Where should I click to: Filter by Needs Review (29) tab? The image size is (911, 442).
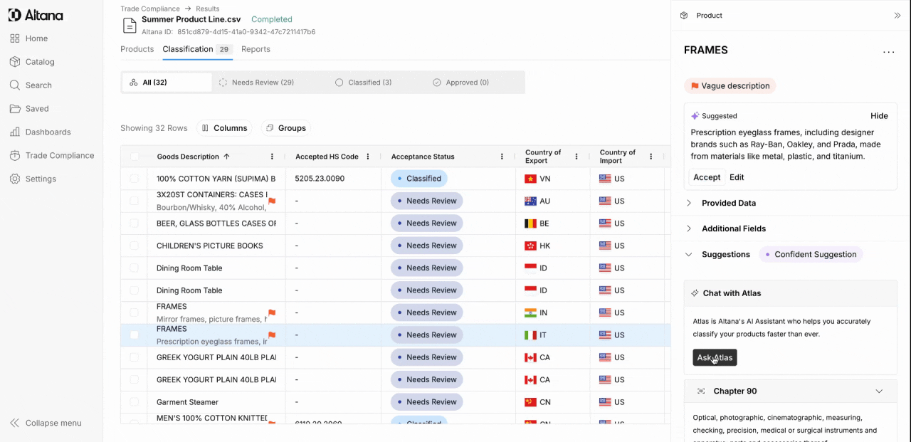pyautogui.click(x=256, y=83)
